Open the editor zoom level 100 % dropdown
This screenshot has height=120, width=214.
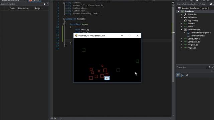point(59,118)
